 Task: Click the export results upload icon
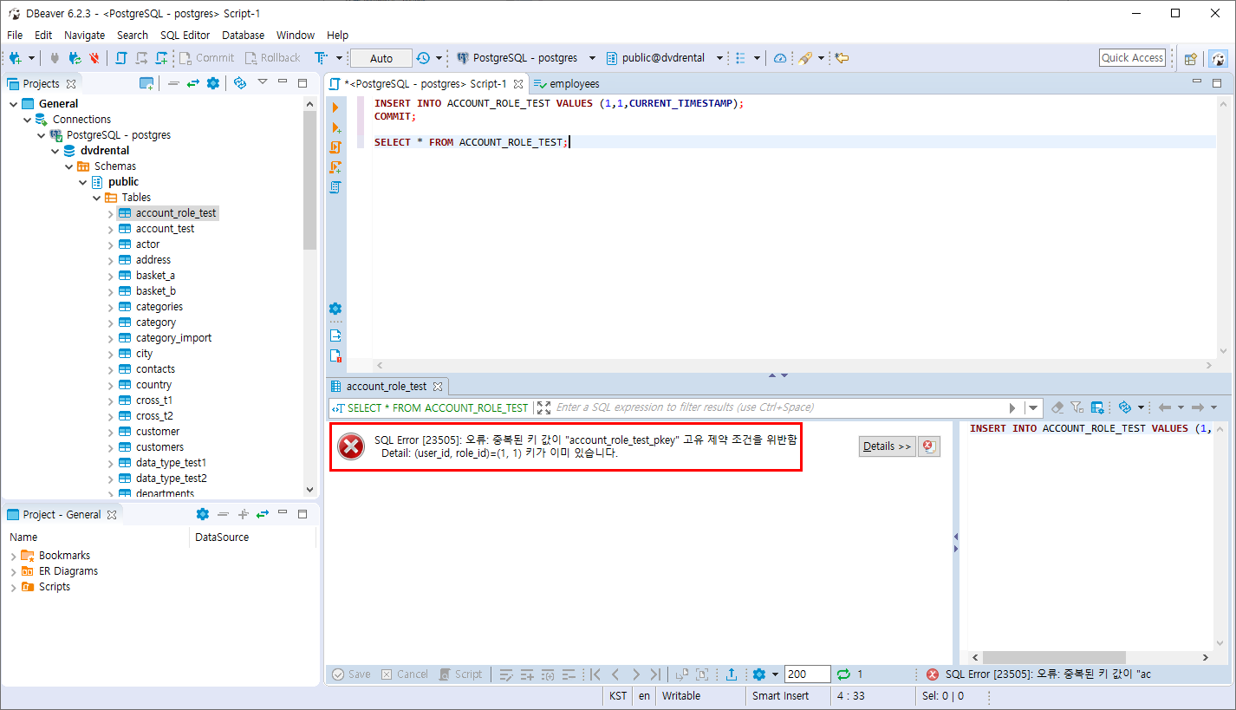tap(732, 674)
